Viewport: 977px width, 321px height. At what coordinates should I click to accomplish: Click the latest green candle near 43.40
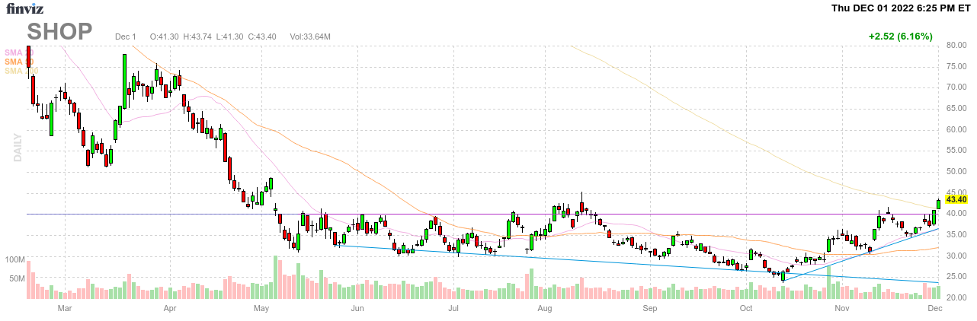[x=938, y=203]
